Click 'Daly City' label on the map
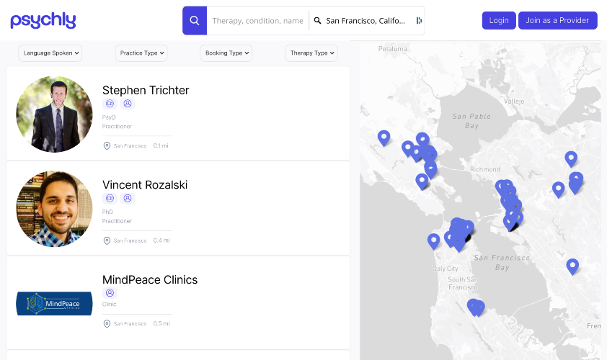 coord(446,269)
